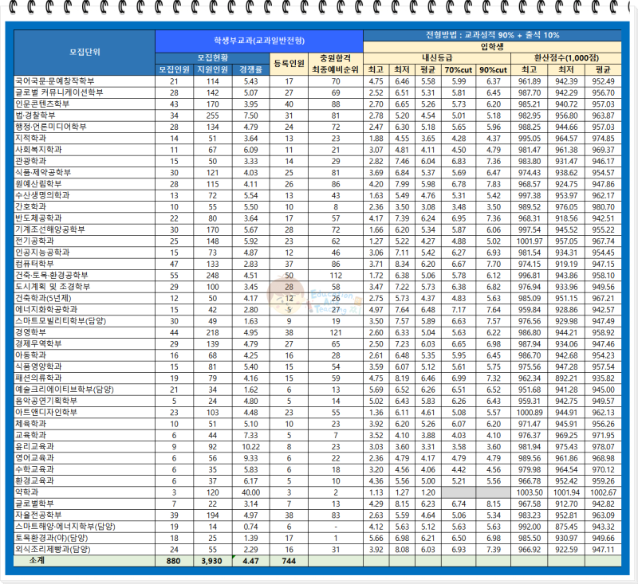
Task: Select the 등록인원 column header
Action: click(289, 64)
